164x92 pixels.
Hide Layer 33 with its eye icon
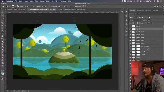(130, 29)
